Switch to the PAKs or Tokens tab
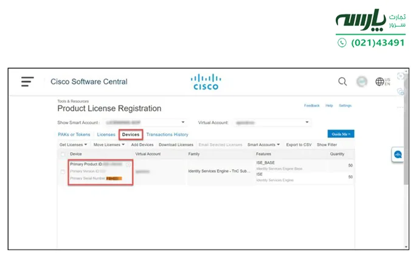The image size is (416, 272). [x=74, y=134]
